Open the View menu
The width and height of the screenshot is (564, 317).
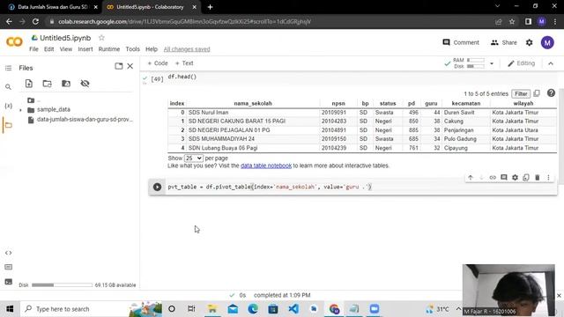(x=66, y=49)
